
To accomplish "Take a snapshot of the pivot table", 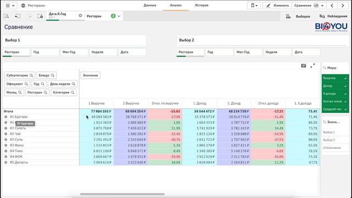I will (x=304, y=66).
